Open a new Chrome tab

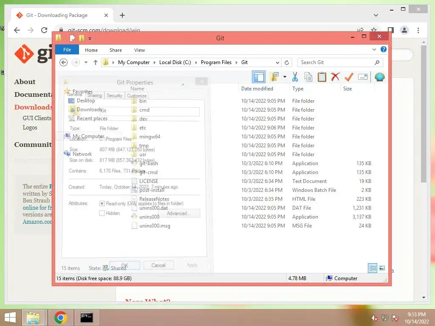click(x=122, y=15)
